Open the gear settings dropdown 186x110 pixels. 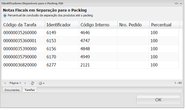41,83
